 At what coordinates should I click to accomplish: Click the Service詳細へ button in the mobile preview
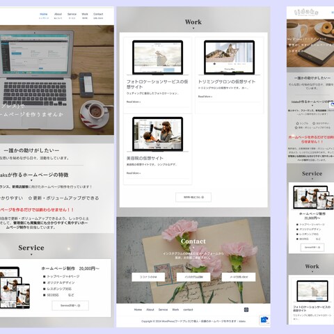312,247
